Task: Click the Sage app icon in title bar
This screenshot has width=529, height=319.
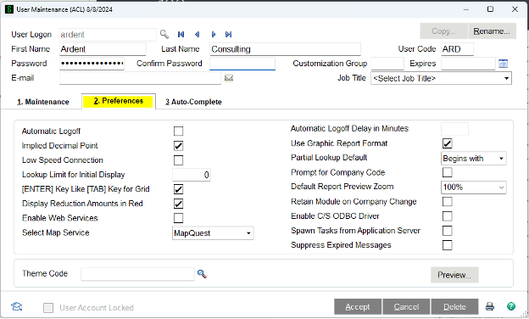Action: pyautogui.click(x=9, y=9)
